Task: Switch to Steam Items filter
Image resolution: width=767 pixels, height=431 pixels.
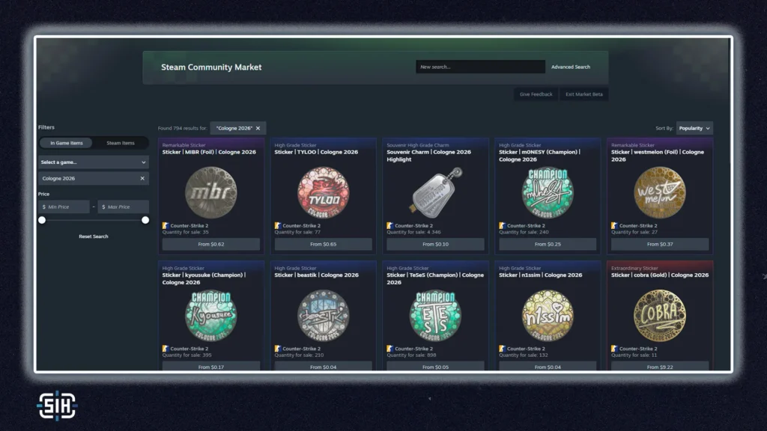Action: click(x=121, y=143)
